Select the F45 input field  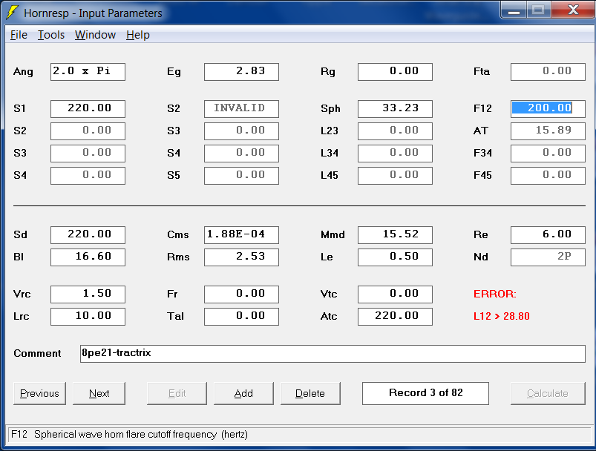[548, 176]
